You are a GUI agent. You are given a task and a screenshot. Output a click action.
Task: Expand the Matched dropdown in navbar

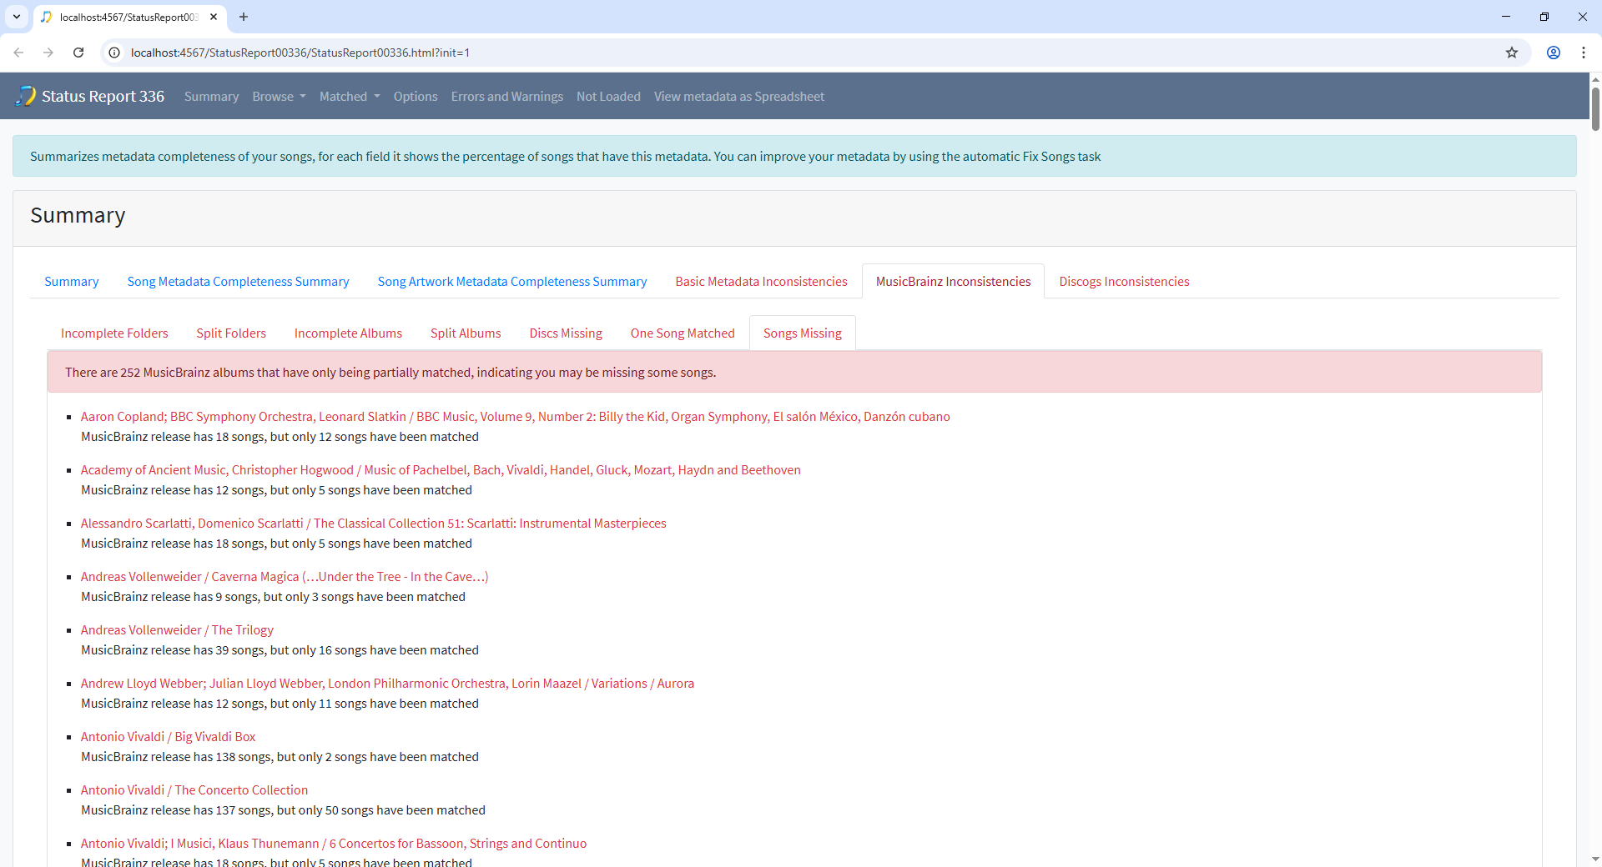pyautogui.click(x=350, y=97)
